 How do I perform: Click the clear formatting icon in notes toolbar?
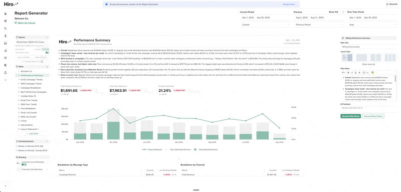pos(368,73)
